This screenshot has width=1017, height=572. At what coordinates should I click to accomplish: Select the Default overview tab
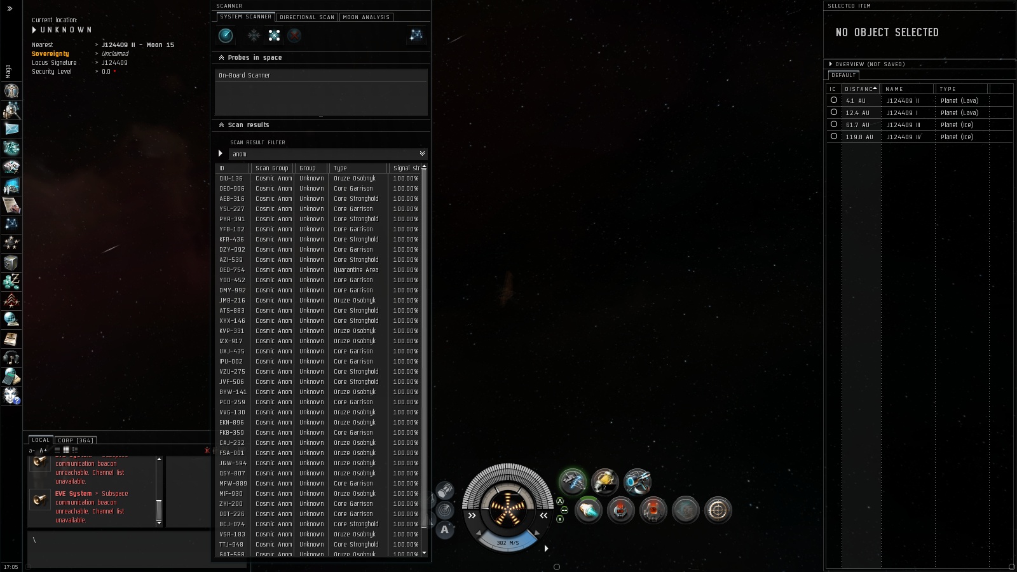point(843,75)
